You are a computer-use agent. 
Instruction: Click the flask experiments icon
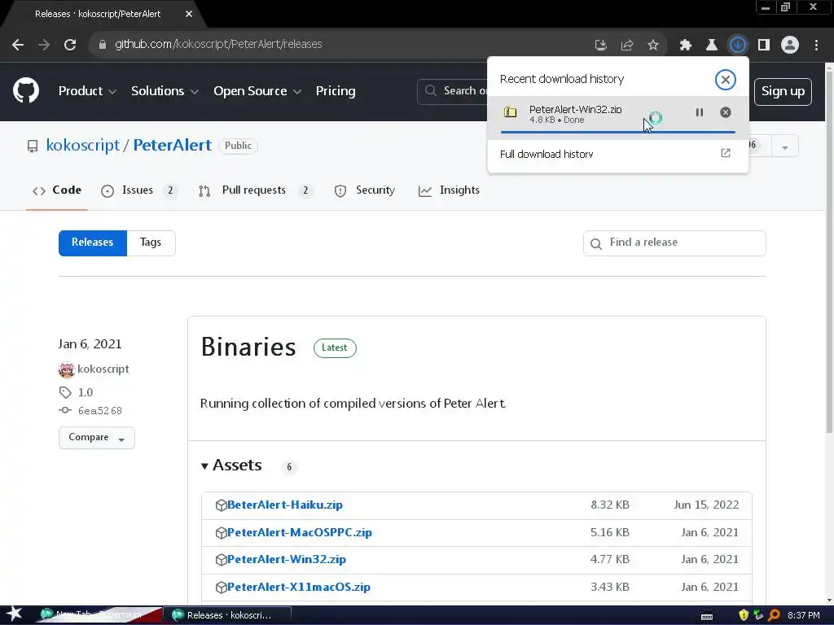pyautogui.click(x=711, y=45)
